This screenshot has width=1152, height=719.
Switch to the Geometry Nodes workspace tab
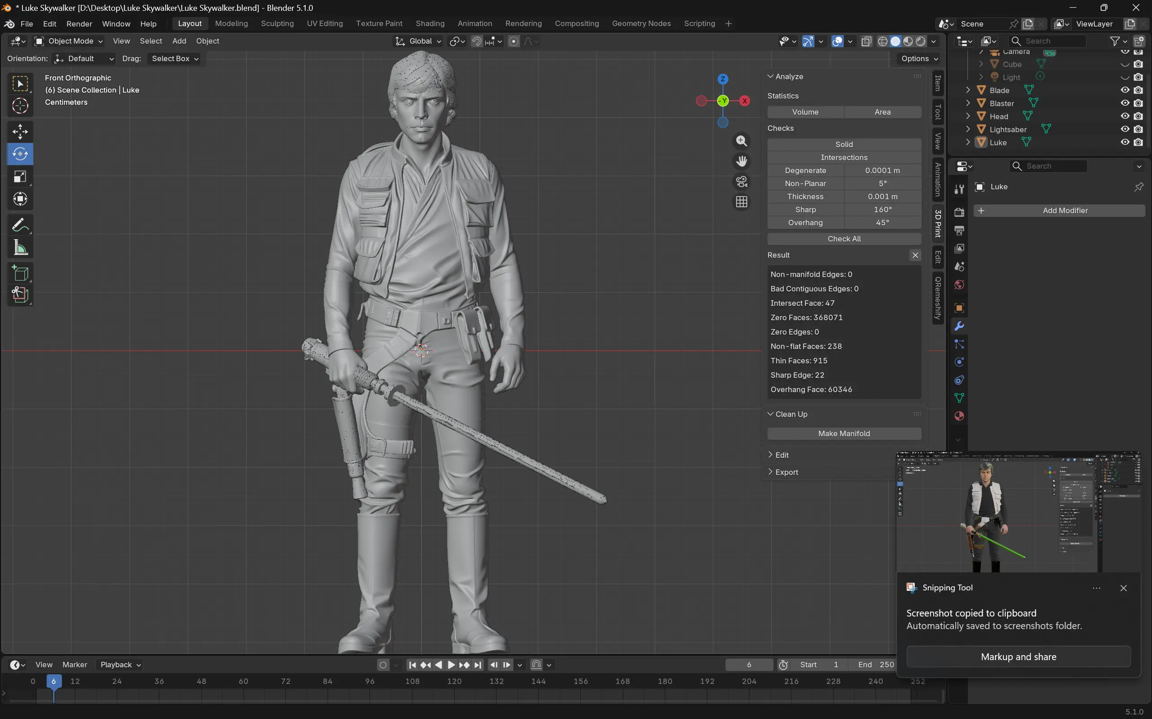pyautogui.click(x=641, y=24)
